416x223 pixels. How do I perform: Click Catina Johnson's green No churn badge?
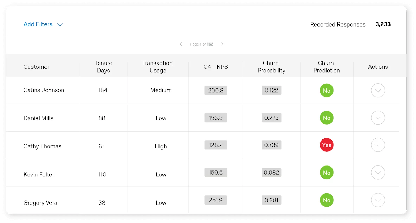pos(327,90)
